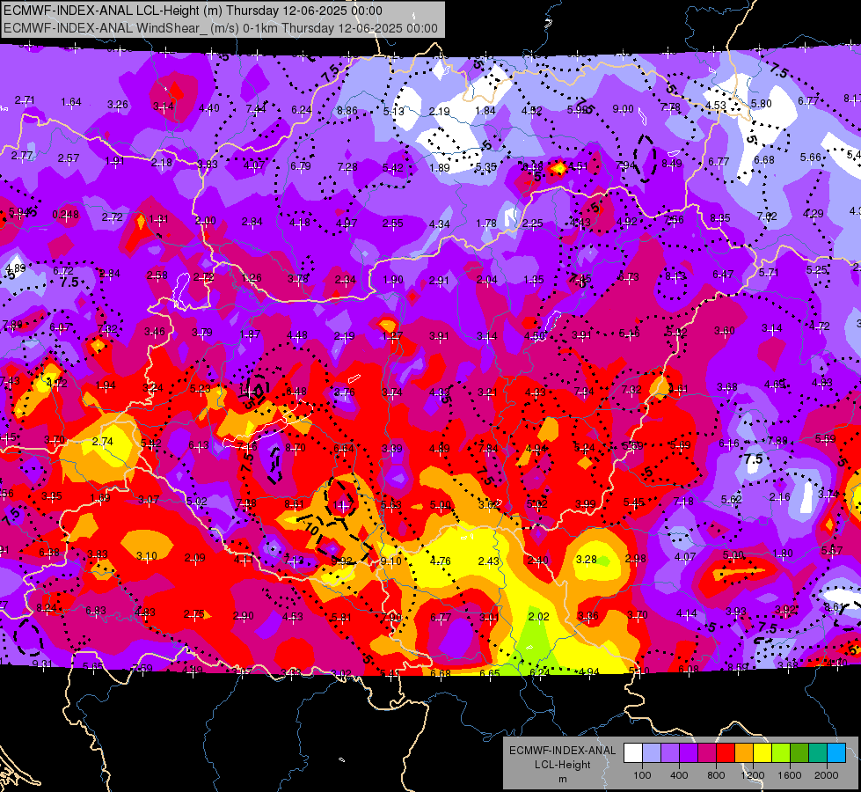Viewport: 861px width, 792px height.
Task: Click the lime yellow-green legend swatch
Action: (781, 753)
